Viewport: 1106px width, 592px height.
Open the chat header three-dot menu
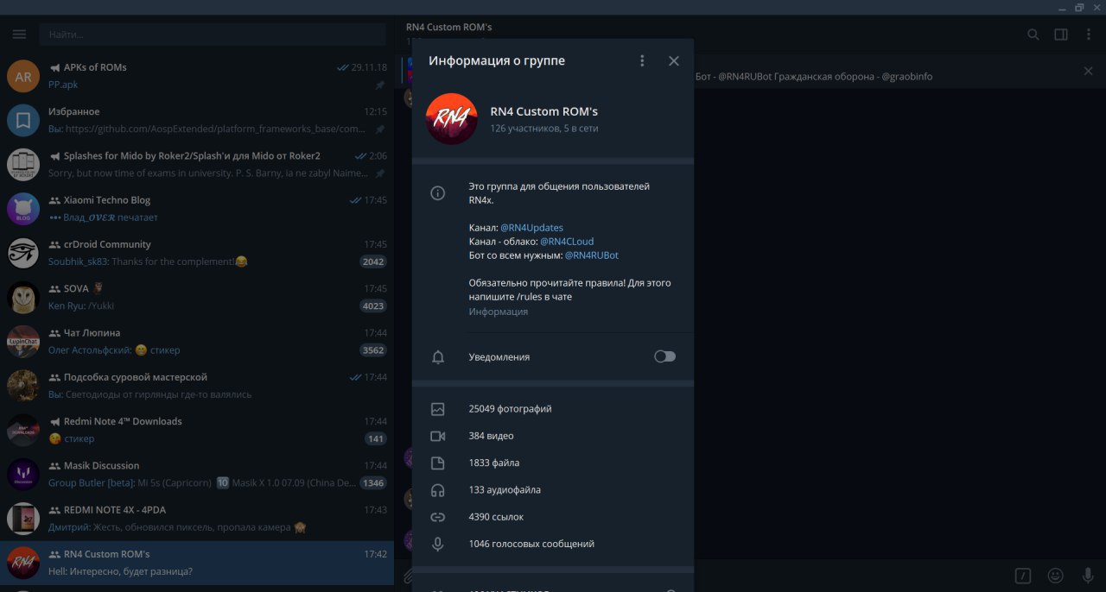[1087, 35]
